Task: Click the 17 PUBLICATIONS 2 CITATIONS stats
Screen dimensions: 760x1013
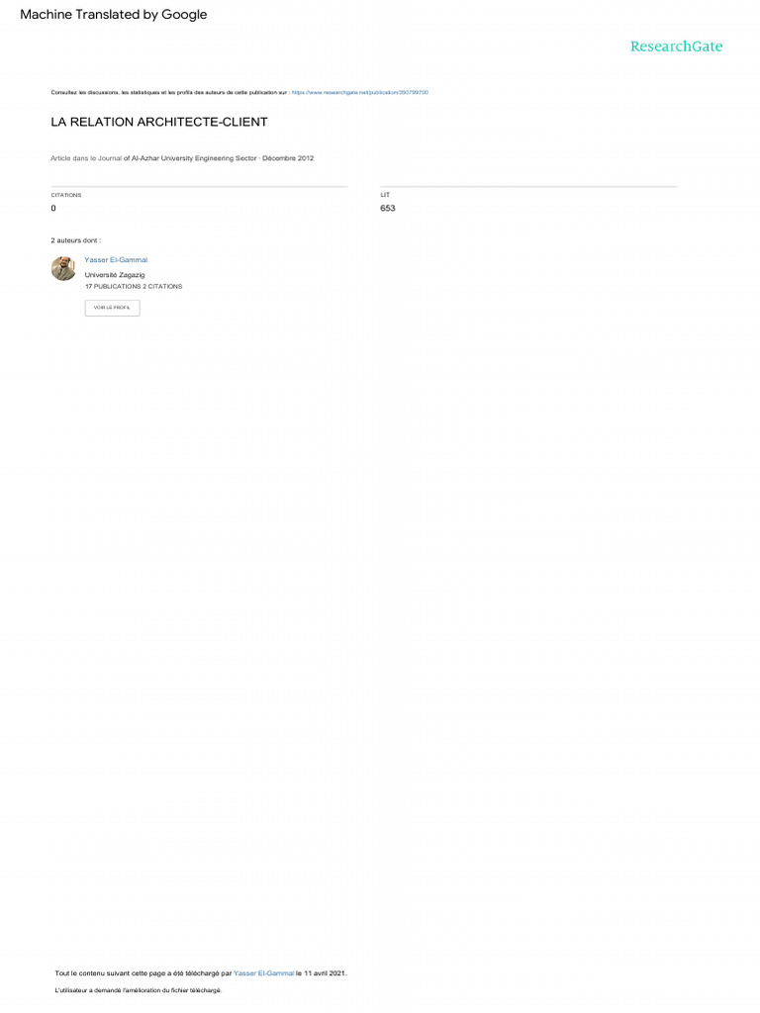Action: point(134,286)
